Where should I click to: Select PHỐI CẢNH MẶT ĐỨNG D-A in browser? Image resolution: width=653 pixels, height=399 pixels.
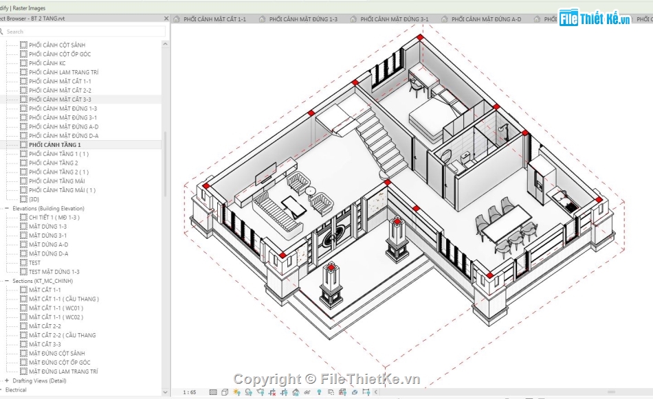click(x=64, y=136)
